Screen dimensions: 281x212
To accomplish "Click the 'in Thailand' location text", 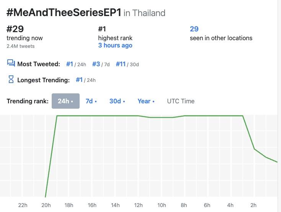I will pos(144,13).
